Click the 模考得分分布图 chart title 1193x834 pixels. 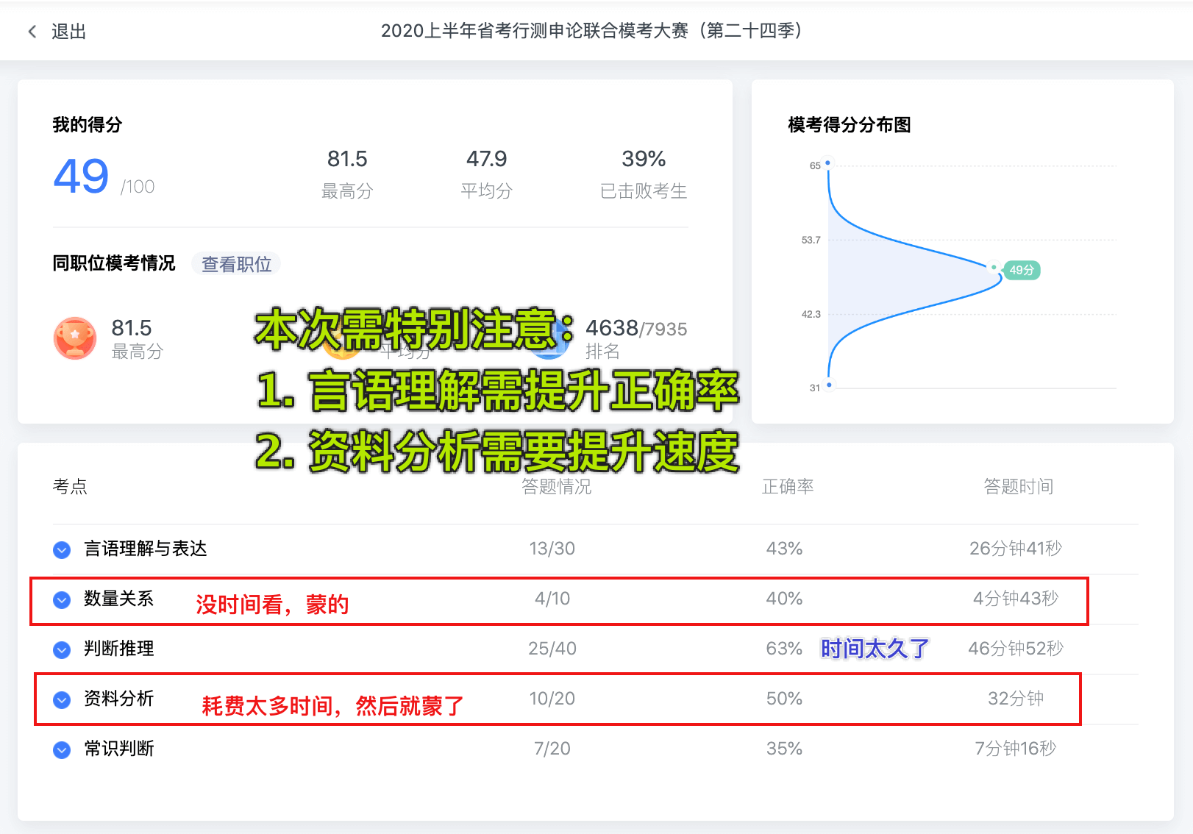pos(849,125)
